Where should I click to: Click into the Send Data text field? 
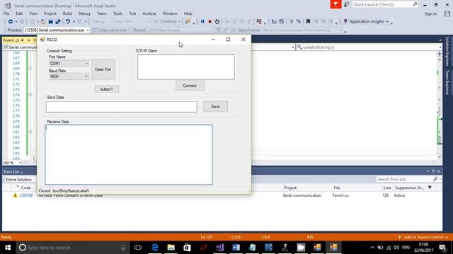(122, 107)
